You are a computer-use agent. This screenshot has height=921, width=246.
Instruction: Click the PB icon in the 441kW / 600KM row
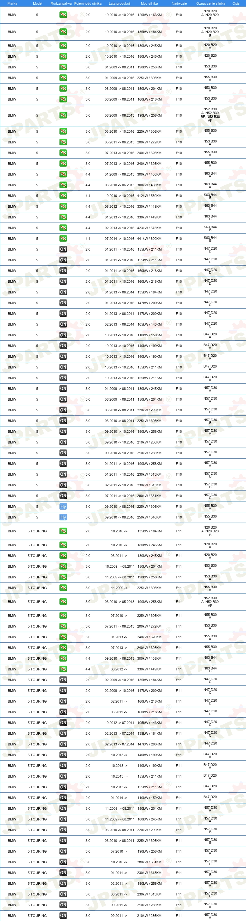[x=63, y=239]
